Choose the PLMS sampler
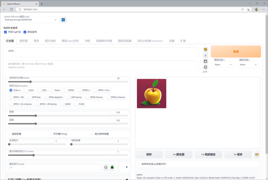Screen dimensions: 268x180 (80, 104)
